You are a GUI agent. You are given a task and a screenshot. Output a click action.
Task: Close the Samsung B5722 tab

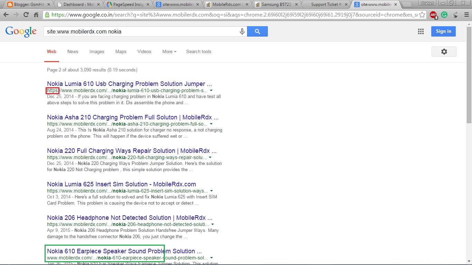tap(296, 4)
